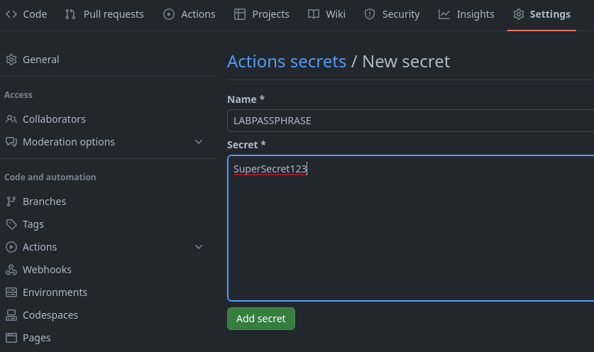
Task: Click the Codespaces icon in sidebar
Action: click(11, 315)
